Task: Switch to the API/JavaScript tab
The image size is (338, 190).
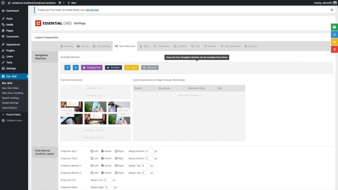Action: (x=231, y=46)
